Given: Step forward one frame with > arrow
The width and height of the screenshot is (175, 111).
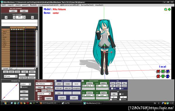Looking at the screenshot, I should (24, 17).
